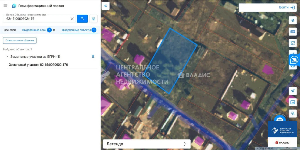Activate the area selection search tool
This screenshot has width=300, height=150.
click(293, 43)
